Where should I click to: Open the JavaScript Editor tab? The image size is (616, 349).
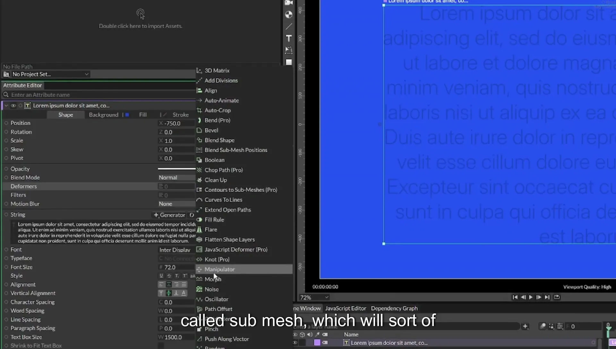(346, 309)
